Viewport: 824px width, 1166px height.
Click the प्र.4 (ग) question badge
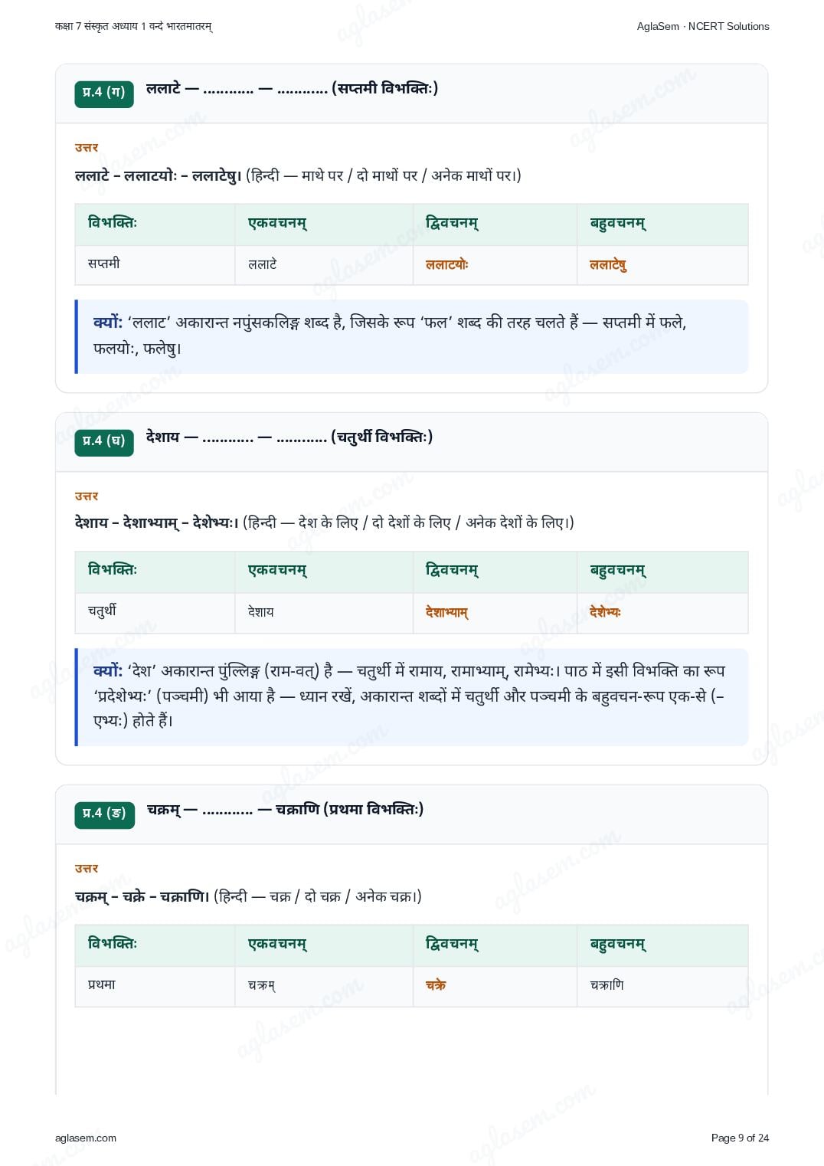pyautogui.click(x=104, y=93)
